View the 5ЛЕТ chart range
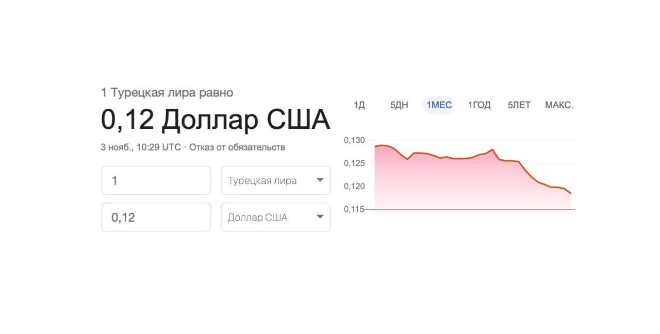This screenshot has height=334, width=660. (x=519, y=105)
